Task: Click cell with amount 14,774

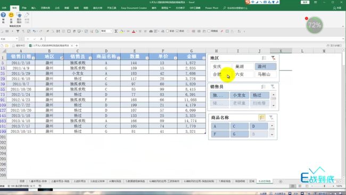Action: 191,121
